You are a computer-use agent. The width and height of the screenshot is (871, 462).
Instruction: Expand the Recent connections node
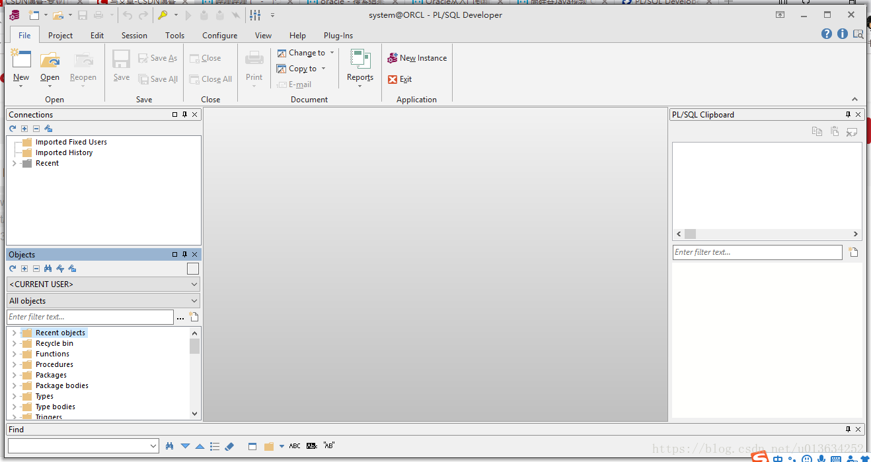pyautogui.click(x=14, y=163)
